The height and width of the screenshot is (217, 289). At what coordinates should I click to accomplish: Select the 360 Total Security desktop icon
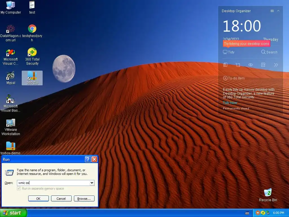point(32,57)
